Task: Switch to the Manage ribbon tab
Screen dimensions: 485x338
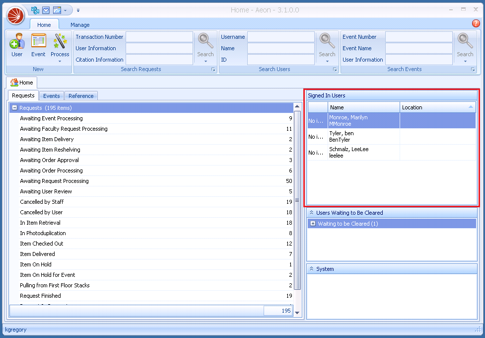Action: tap(80, 24)
